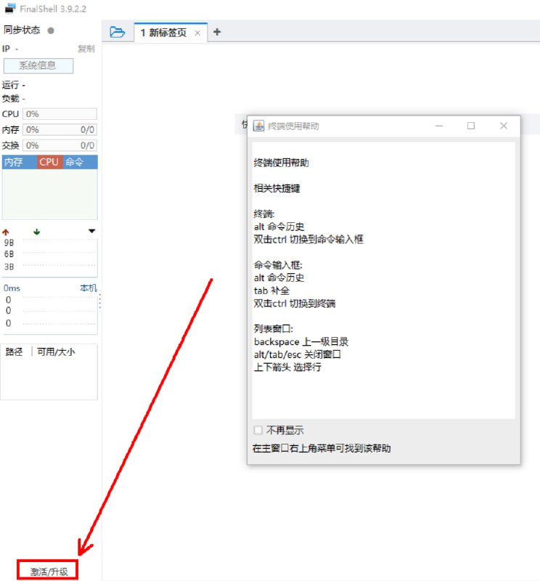Click the 系统信息 button
Screen dimensions: 540x581
click(43, 65)
